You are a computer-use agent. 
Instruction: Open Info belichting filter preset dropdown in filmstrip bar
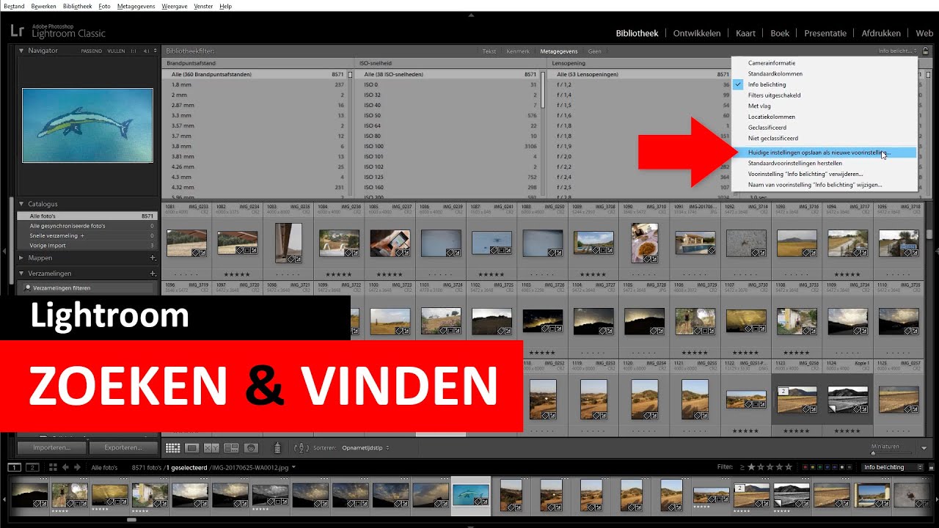[x=893, y=467]
